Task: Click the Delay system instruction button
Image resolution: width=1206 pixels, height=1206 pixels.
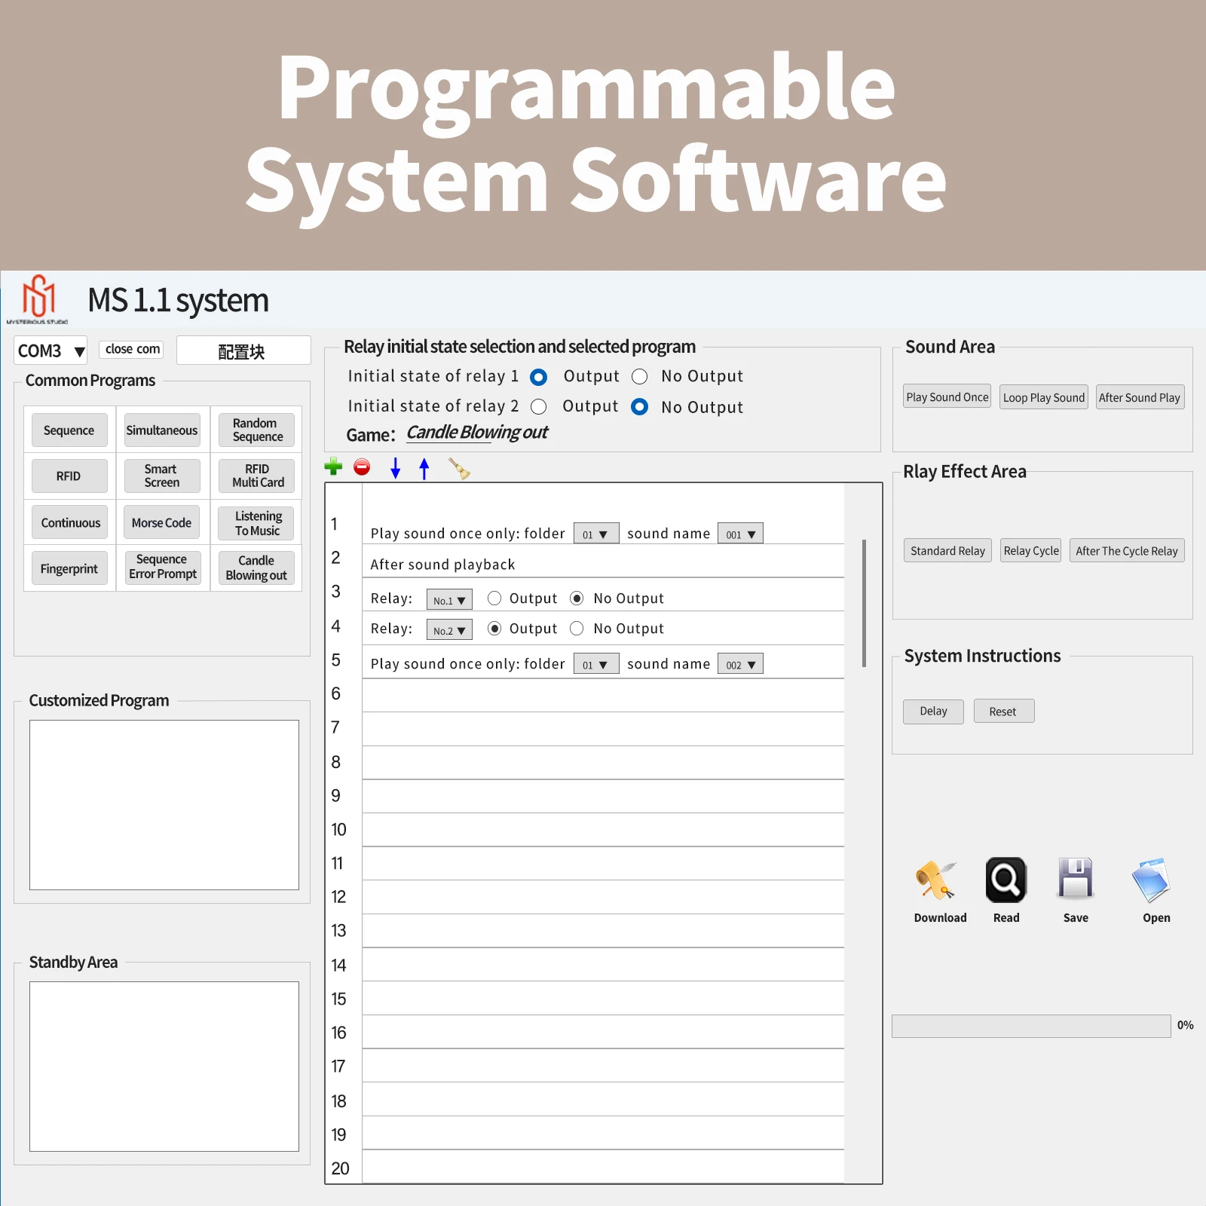Action: tap(933, 712)
